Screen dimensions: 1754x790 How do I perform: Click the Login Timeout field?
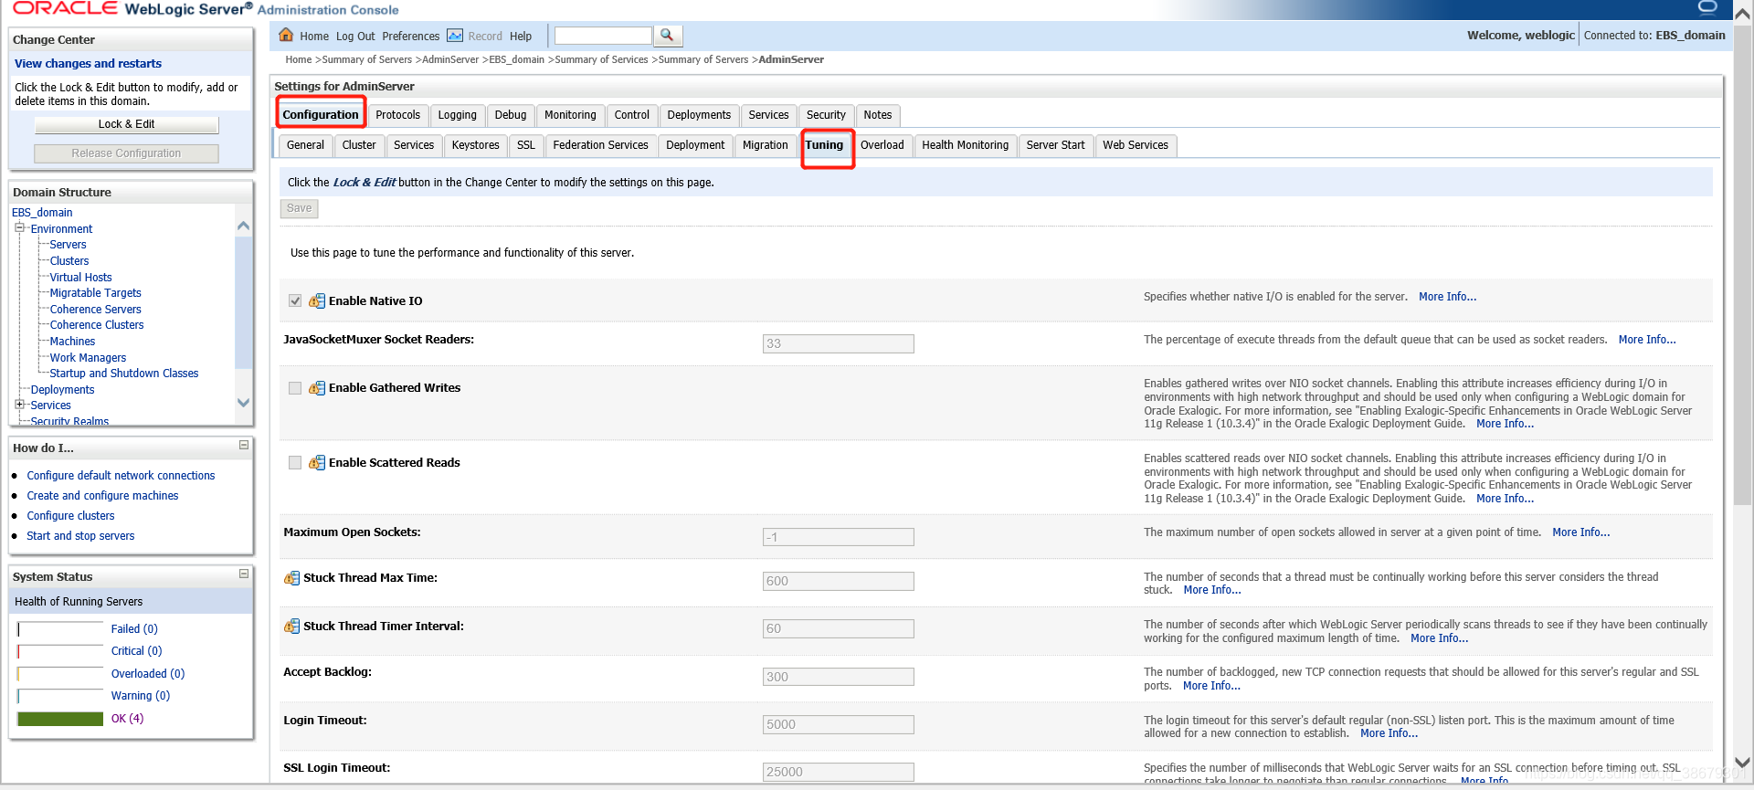[839, 724]
